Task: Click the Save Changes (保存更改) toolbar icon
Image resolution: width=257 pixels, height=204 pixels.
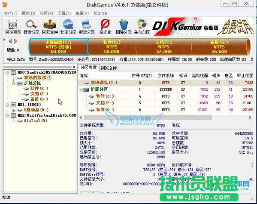Action: [13, 27]
